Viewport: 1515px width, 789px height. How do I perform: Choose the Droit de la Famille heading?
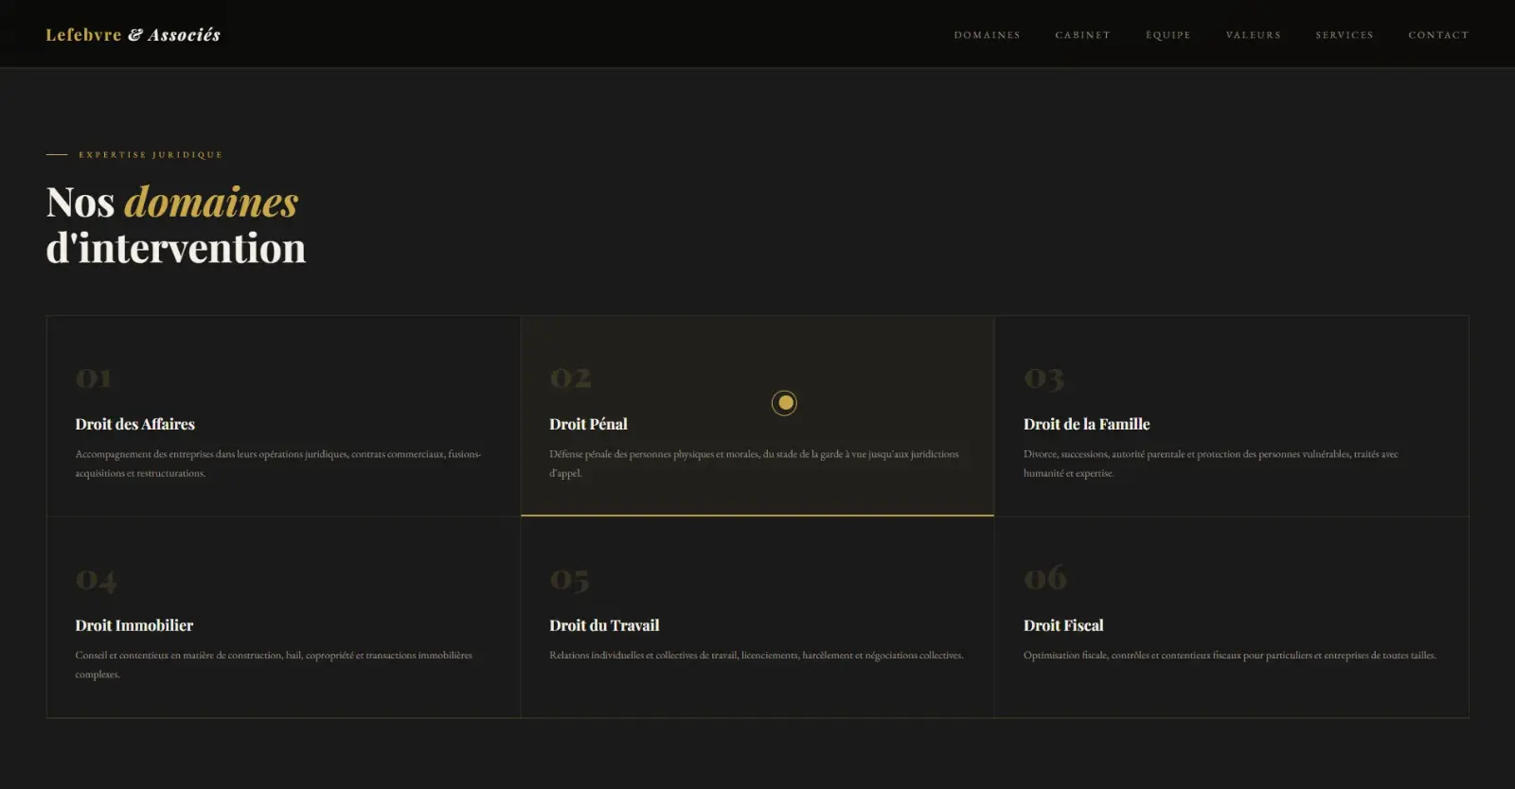point(1086,424)
